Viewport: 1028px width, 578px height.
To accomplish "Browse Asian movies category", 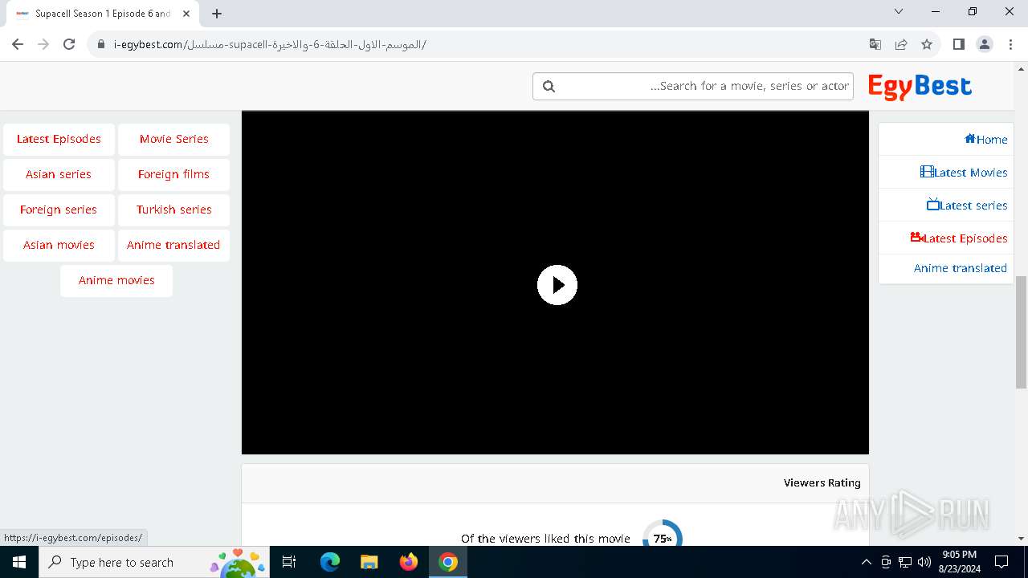I will (59, 245).
